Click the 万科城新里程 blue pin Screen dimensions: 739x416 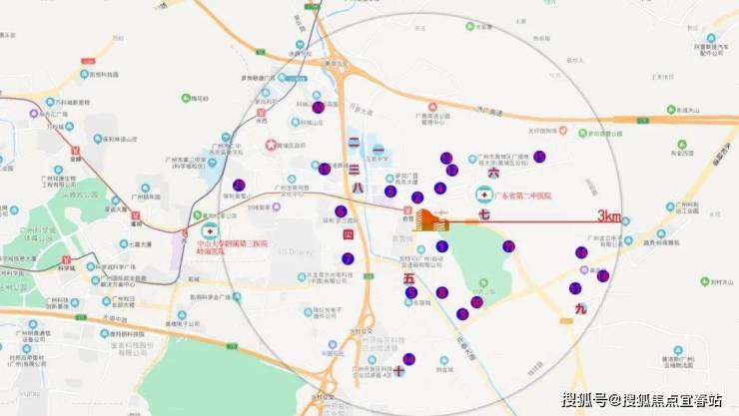[x=50, y=102]
